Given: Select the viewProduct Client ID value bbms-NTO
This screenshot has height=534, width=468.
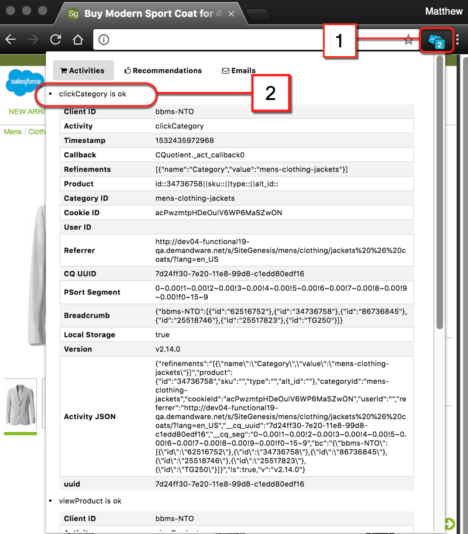Looking at the screenshot, I should click(174, 519).
